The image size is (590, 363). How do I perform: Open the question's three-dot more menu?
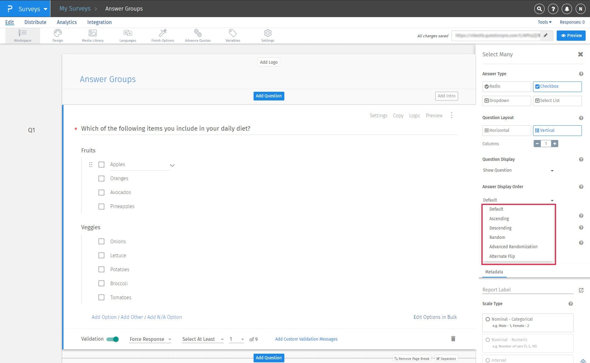pyautogui.click(x=452, y=115)
